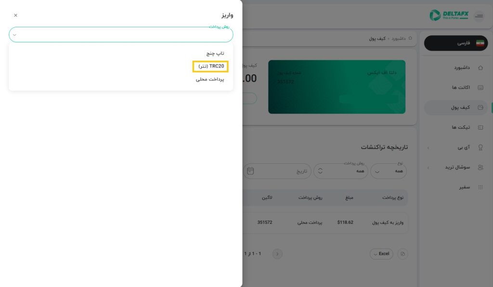Click the $118.62 amount cell
The width and height of the screenshot is (493, 287).
[x=345, y=222]
